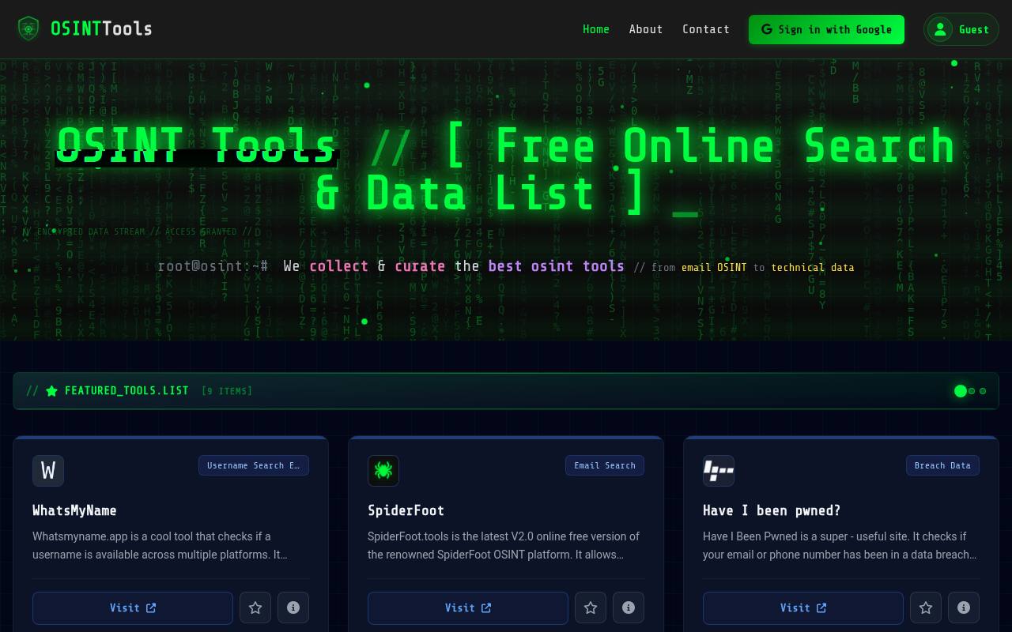Click the SpiderFoot spider logo icon
This screenshot has height=632, width=1012.
click(x=383, y=471)
